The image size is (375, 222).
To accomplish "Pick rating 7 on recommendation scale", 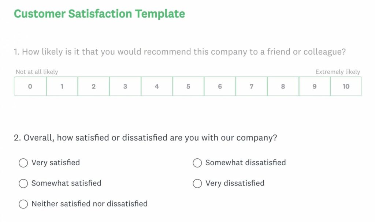I will coord(251,87).
